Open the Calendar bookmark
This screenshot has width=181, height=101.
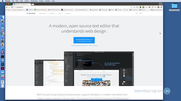coord(29,10)
